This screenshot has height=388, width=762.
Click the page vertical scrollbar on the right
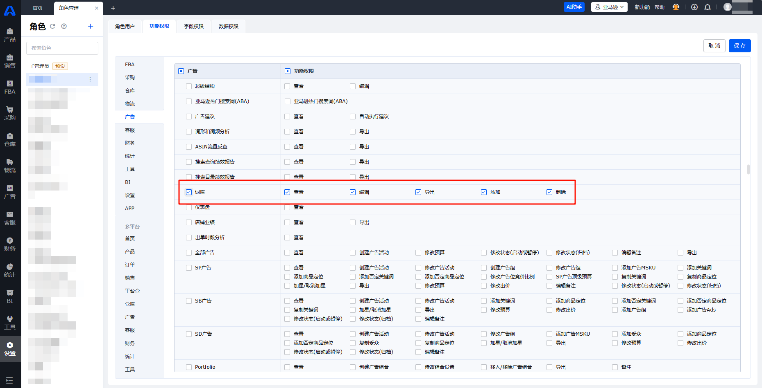pos(748,169)
